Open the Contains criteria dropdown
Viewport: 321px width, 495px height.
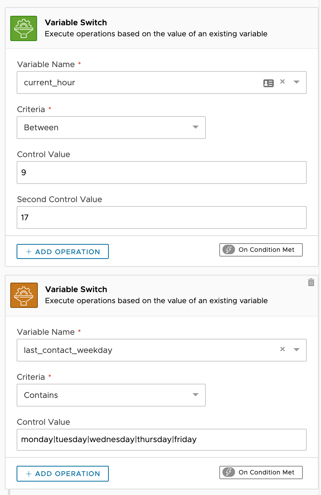(195, 395)
